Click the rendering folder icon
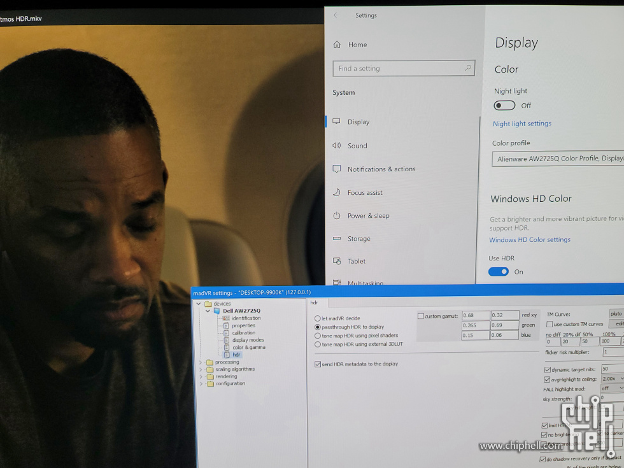 [x=209, y=376]
